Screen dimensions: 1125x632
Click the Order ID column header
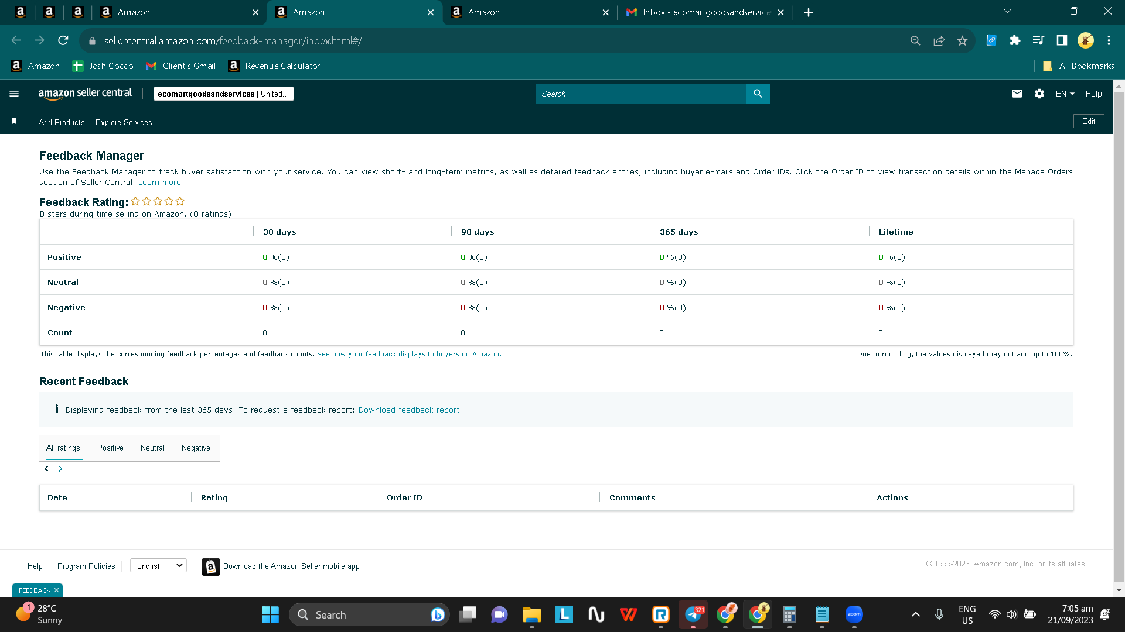[404, 497]
